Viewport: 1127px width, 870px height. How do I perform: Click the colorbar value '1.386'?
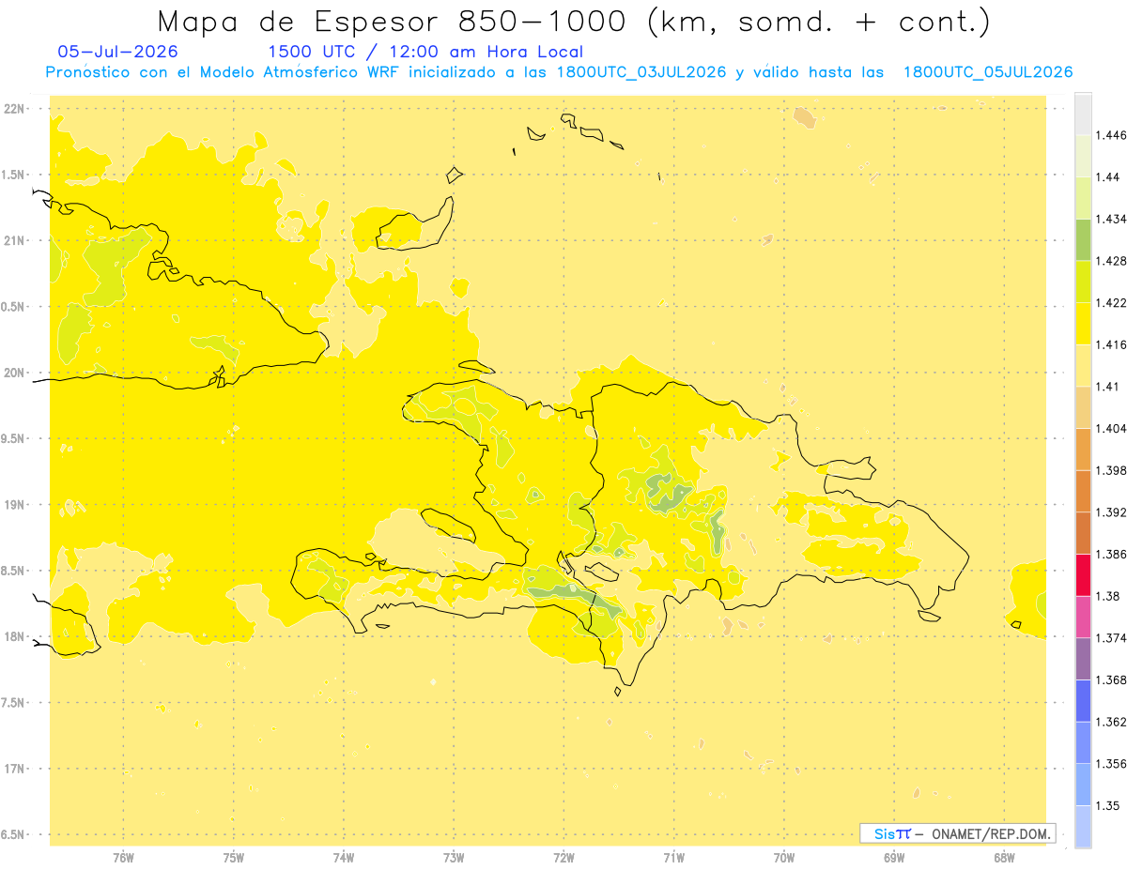point(1111,554)
